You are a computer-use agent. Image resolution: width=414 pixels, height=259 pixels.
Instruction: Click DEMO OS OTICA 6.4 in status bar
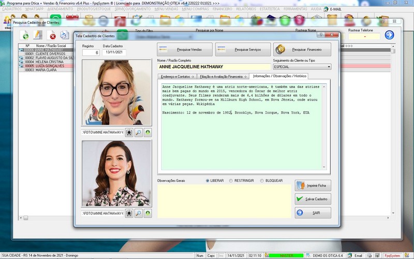pyautogui.click(x=328, y=255)
